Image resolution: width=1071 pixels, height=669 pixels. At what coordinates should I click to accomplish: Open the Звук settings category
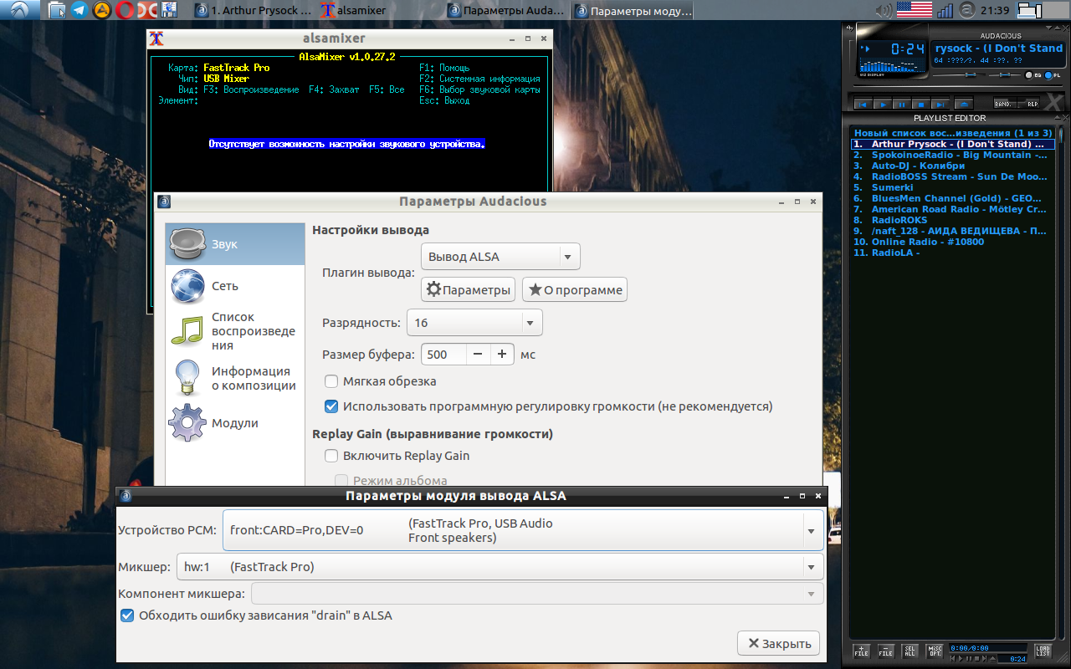click(x=235, y=244)
